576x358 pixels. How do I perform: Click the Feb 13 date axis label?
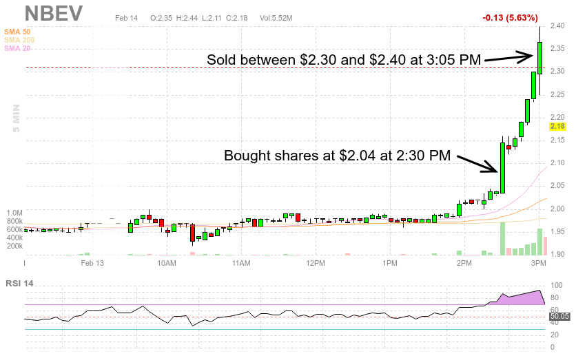(92, 263)
